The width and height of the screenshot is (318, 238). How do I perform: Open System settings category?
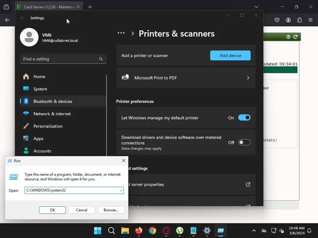click(x=63, y=89)
